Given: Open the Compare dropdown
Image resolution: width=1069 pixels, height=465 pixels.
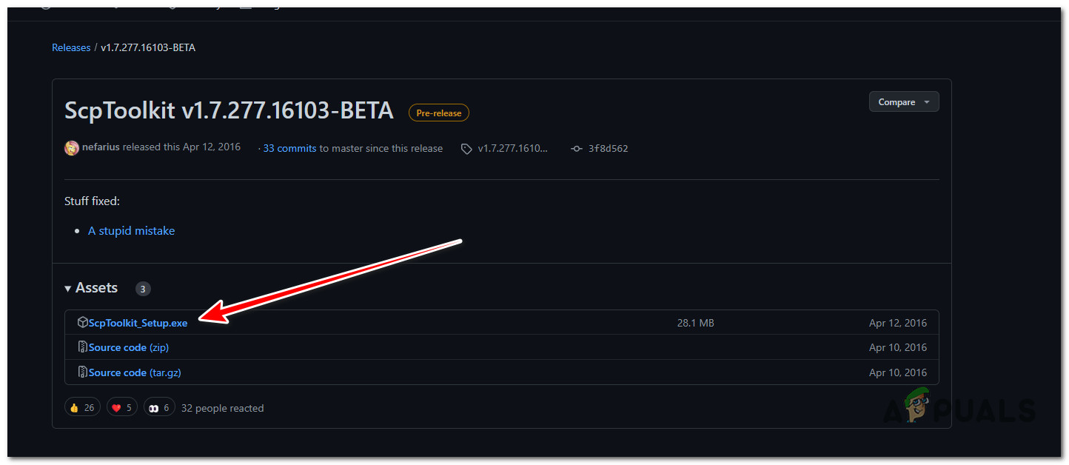Looking at the screenshot, I should click(x=903, y=102).
